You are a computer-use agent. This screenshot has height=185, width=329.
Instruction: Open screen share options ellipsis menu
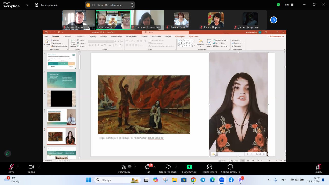coord(132,5)
